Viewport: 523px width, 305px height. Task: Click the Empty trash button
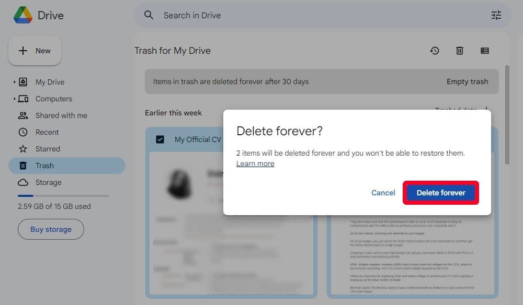[467, 81]
